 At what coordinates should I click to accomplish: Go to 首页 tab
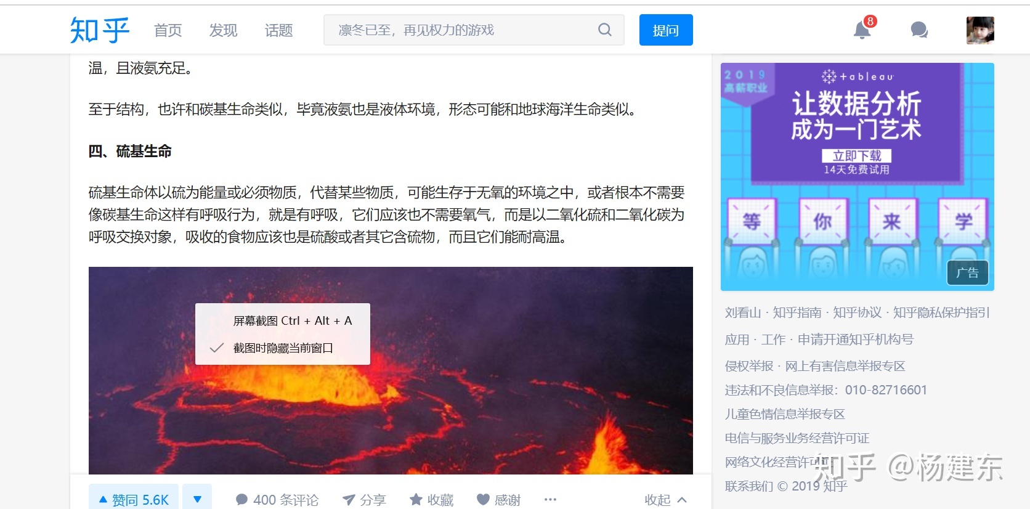(168, 30)
